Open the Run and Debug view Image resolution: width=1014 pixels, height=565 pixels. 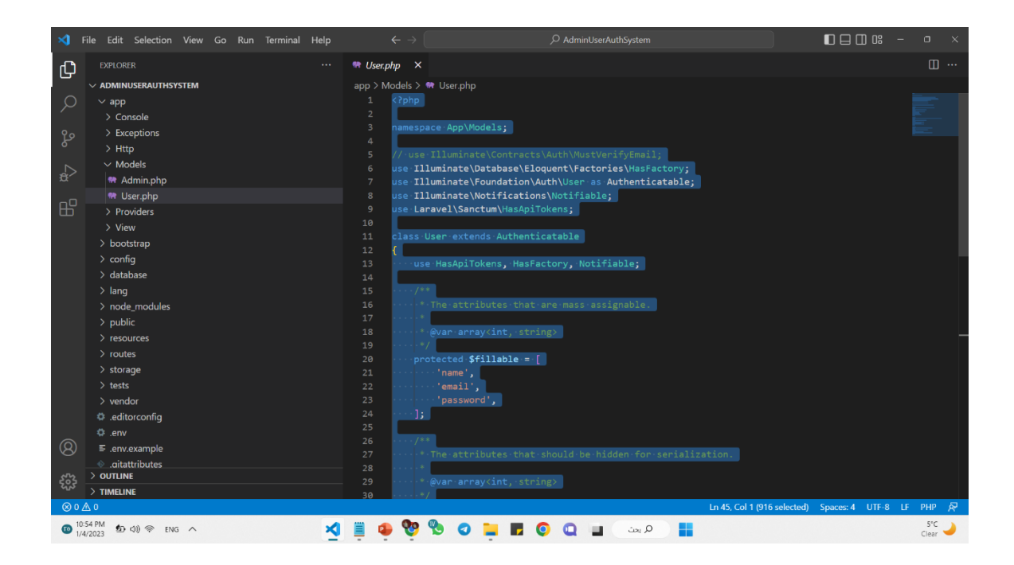[69, 173]
